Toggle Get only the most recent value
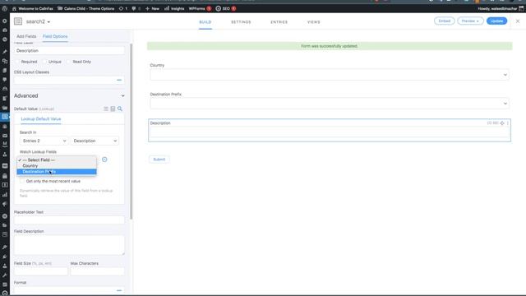Image resolution: width=526 pixels, height=296 pixels. [22, 181]
